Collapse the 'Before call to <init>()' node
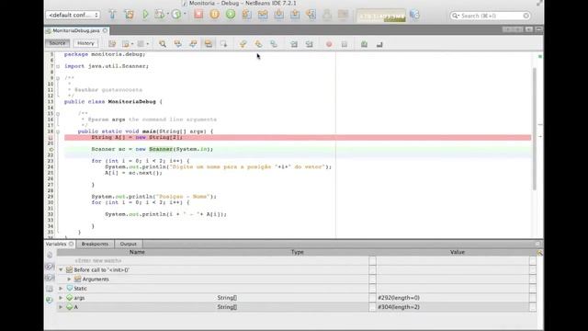Image resolution: width=588 pixels, height=331 pixels. 61,269
